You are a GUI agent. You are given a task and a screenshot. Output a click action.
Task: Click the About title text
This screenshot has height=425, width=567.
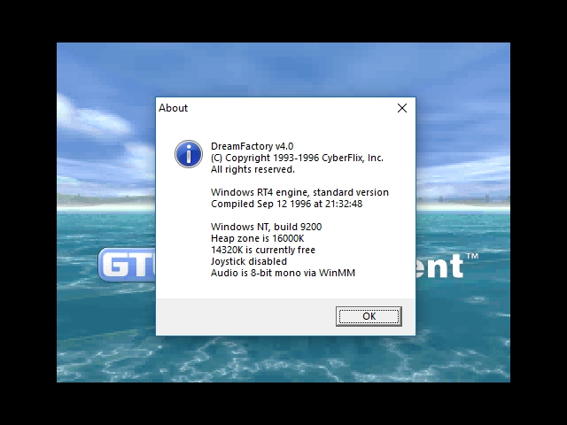click(x=174, y=108)
